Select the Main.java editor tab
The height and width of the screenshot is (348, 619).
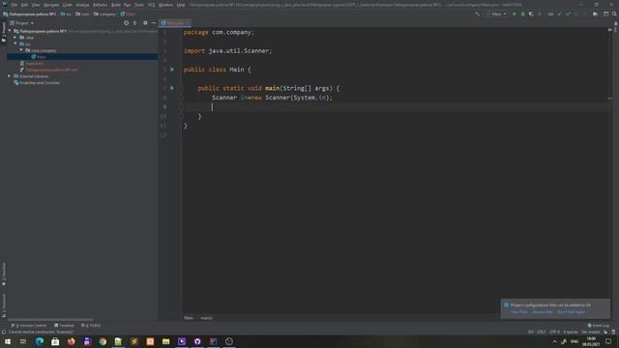pos(175,23)
